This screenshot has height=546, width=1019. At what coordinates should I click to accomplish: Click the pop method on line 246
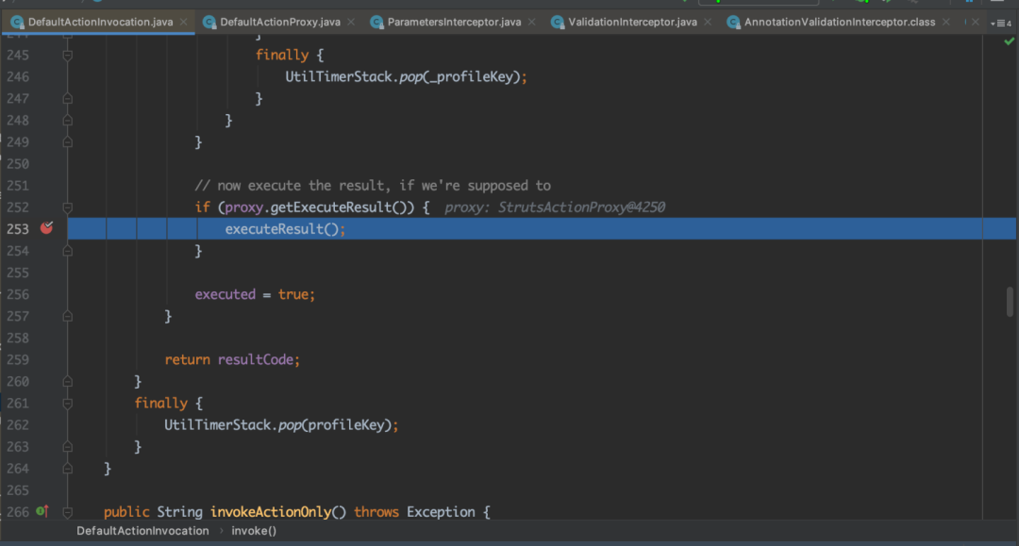410,76
